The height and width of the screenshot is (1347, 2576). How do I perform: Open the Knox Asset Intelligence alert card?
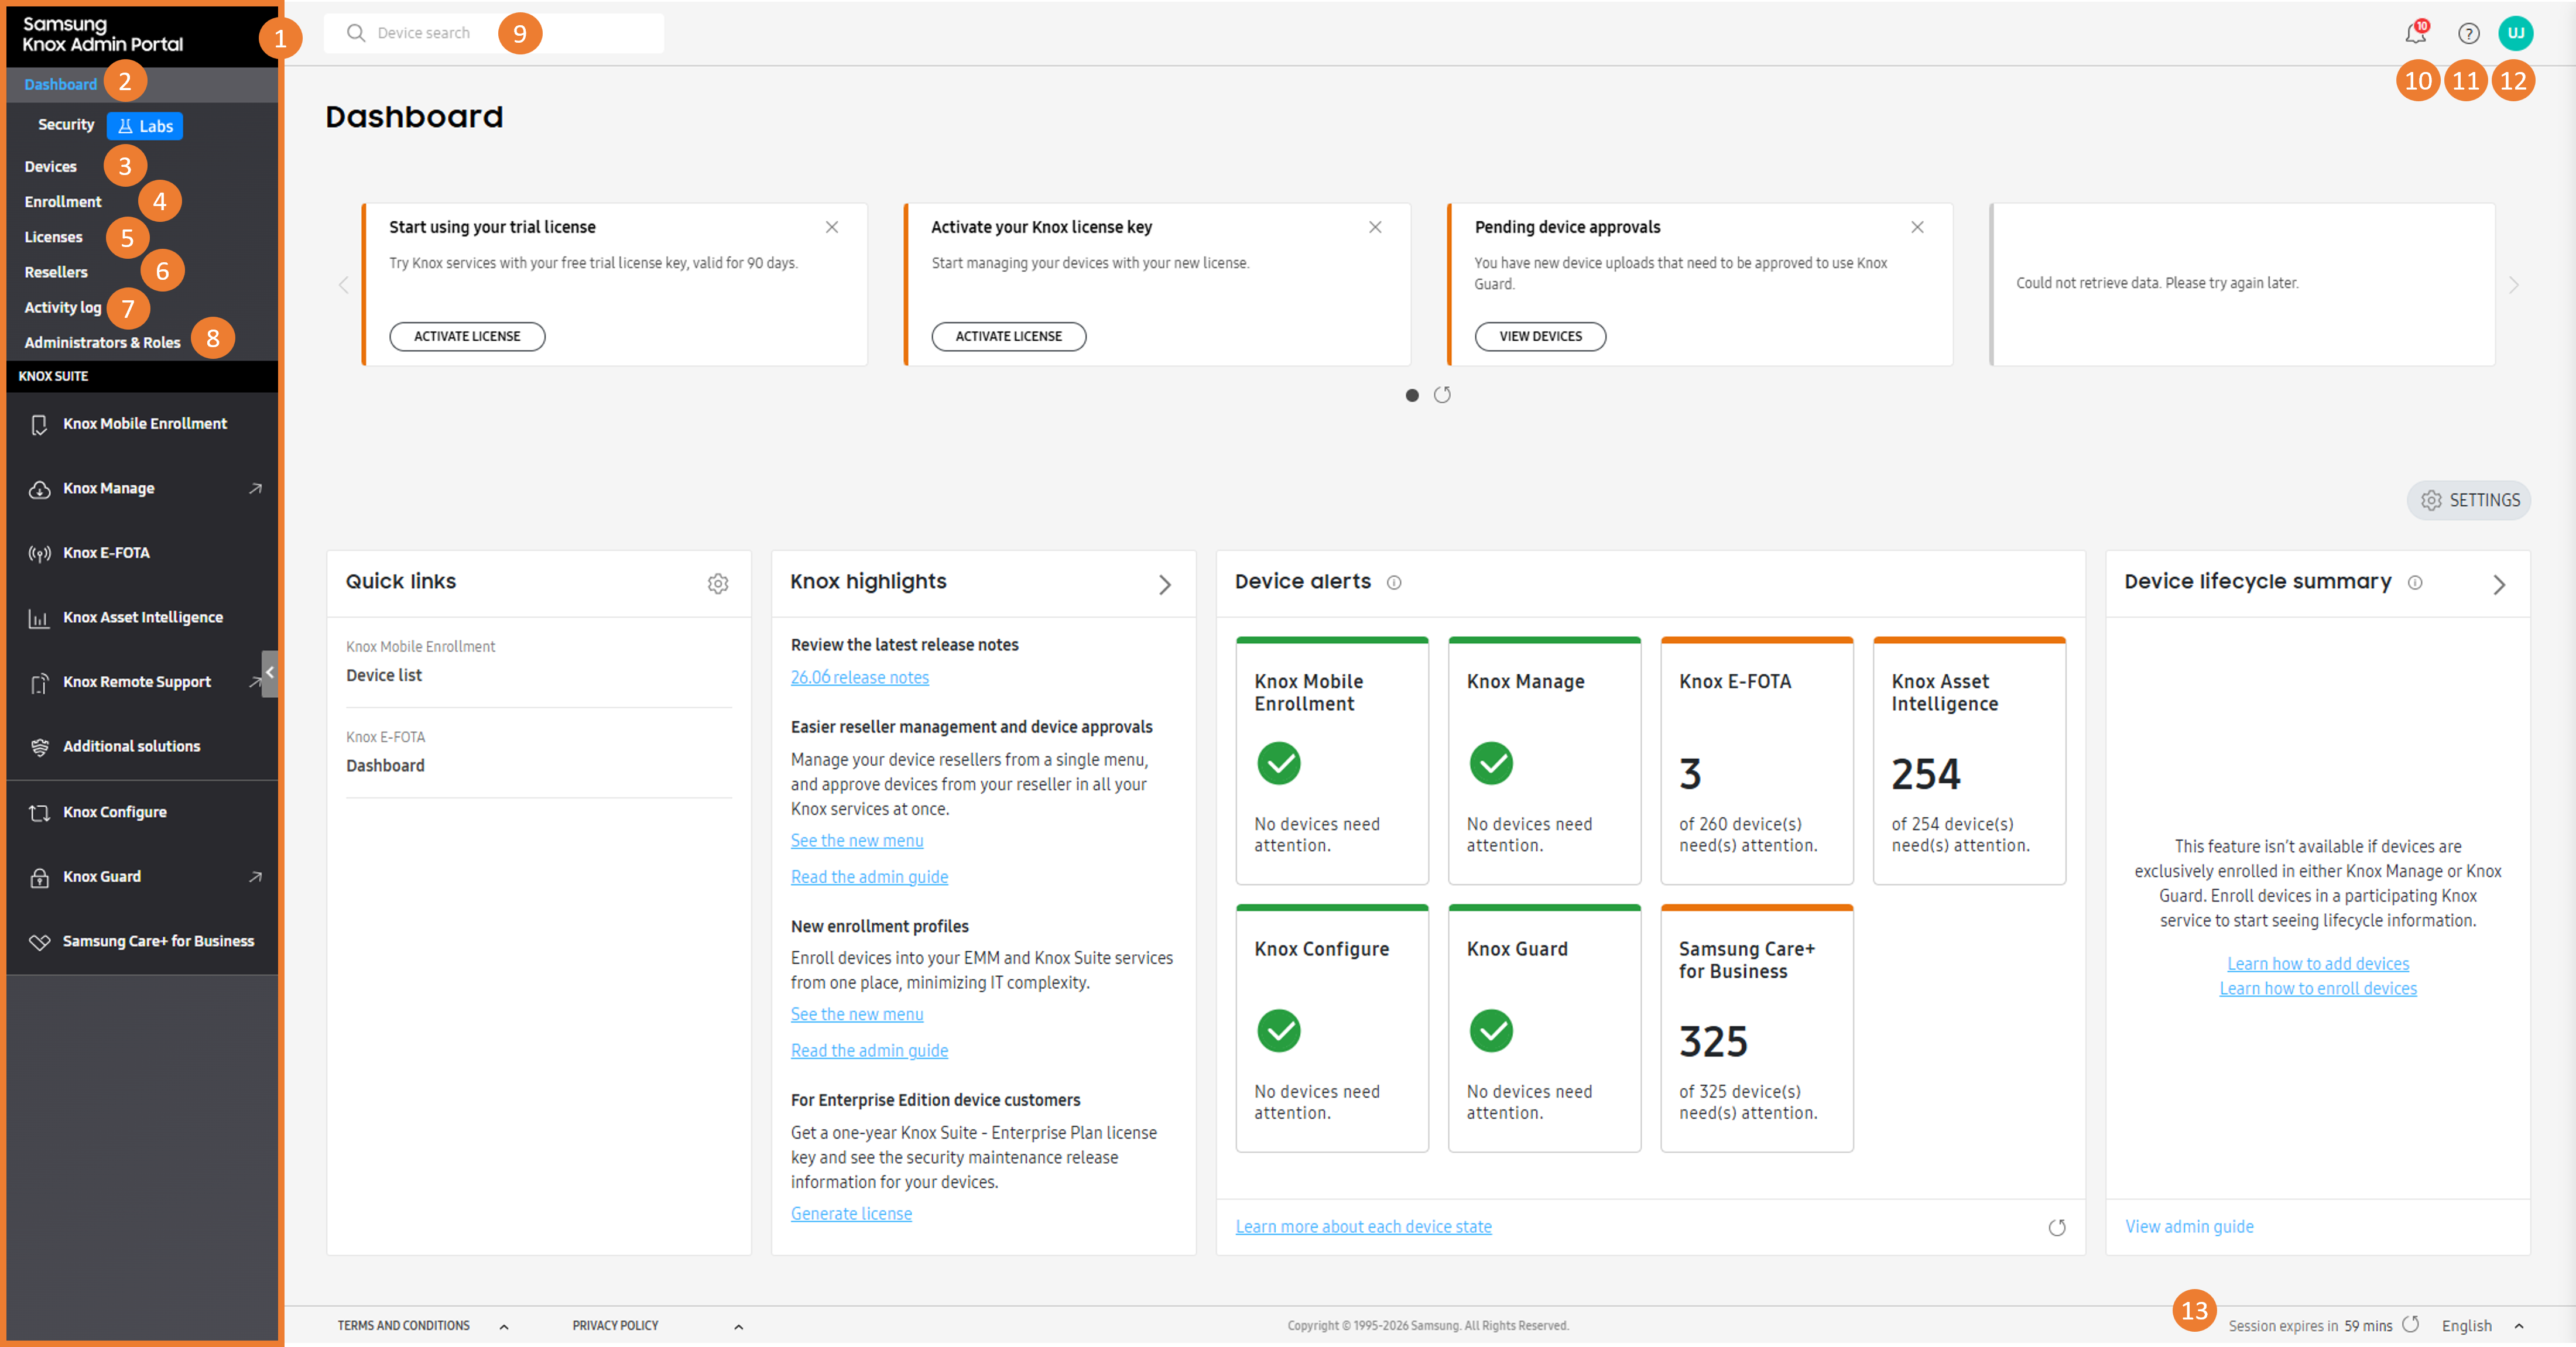pyautogui.click(x=1968, y=760)
